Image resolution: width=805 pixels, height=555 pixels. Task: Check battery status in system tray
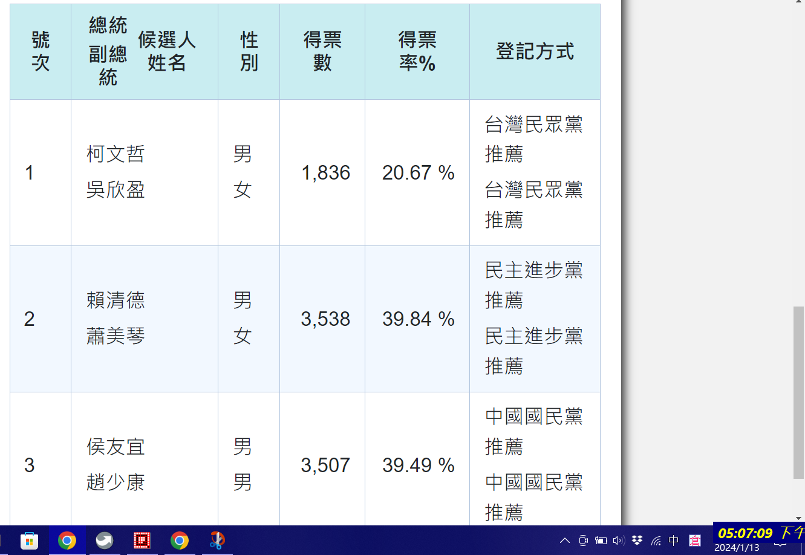[601, 540]
